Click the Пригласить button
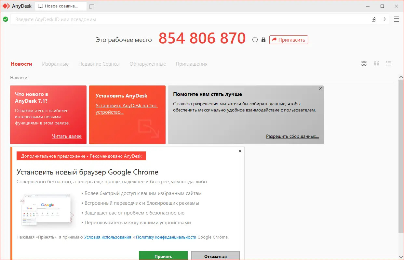This screenshot has height=260, width=404. 289,40
